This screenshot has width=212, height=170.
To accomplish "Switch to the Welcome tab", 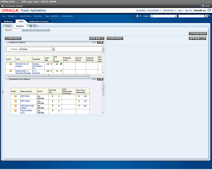I will pos(8,22).
